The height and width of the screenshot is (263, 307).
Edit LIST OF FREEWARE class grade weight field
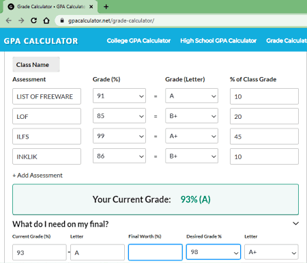(264, 96)
